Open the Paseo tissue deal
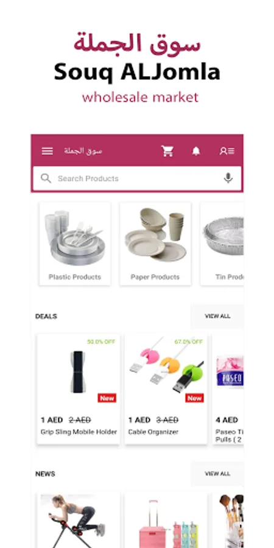Viewport: 274px width, 548px height. [x=228, y=389]
